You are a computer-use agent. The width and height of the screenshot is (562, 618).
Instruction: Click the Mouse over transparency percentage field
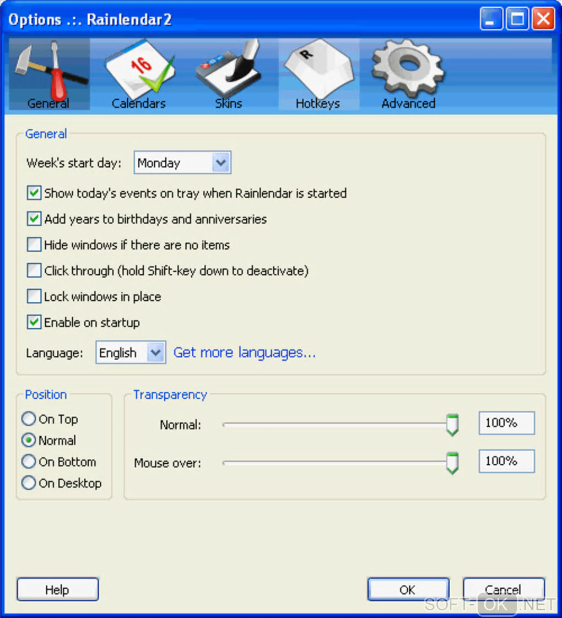click(507, 461)
